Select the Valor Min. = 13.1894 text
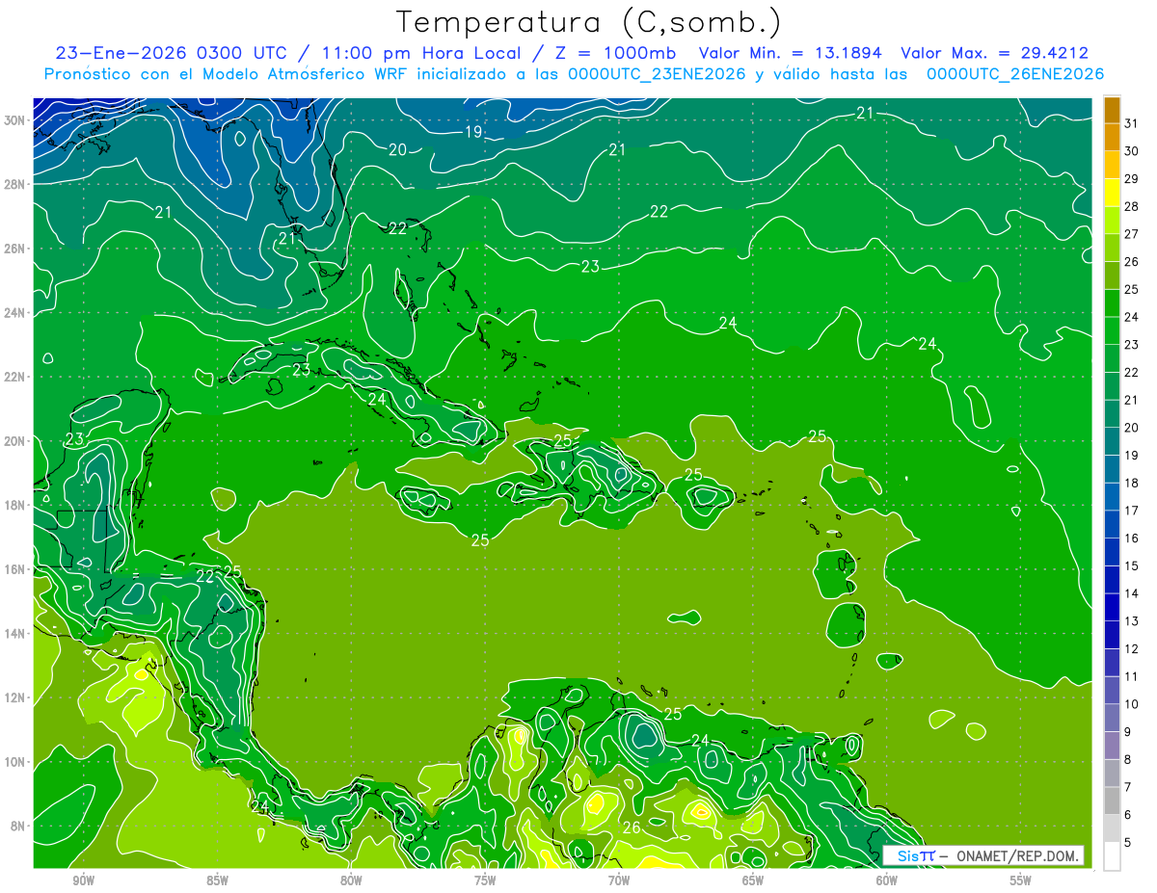Image resolution: width=1157 pixels, height=893 pixels. click(792, 53)
